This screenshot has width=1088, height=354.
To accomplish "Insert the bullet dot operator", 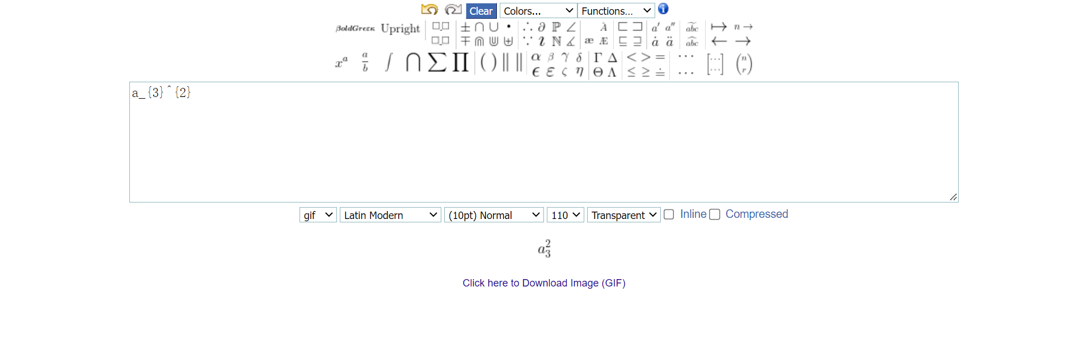I will pyautogui.click(x=509, y=26).
